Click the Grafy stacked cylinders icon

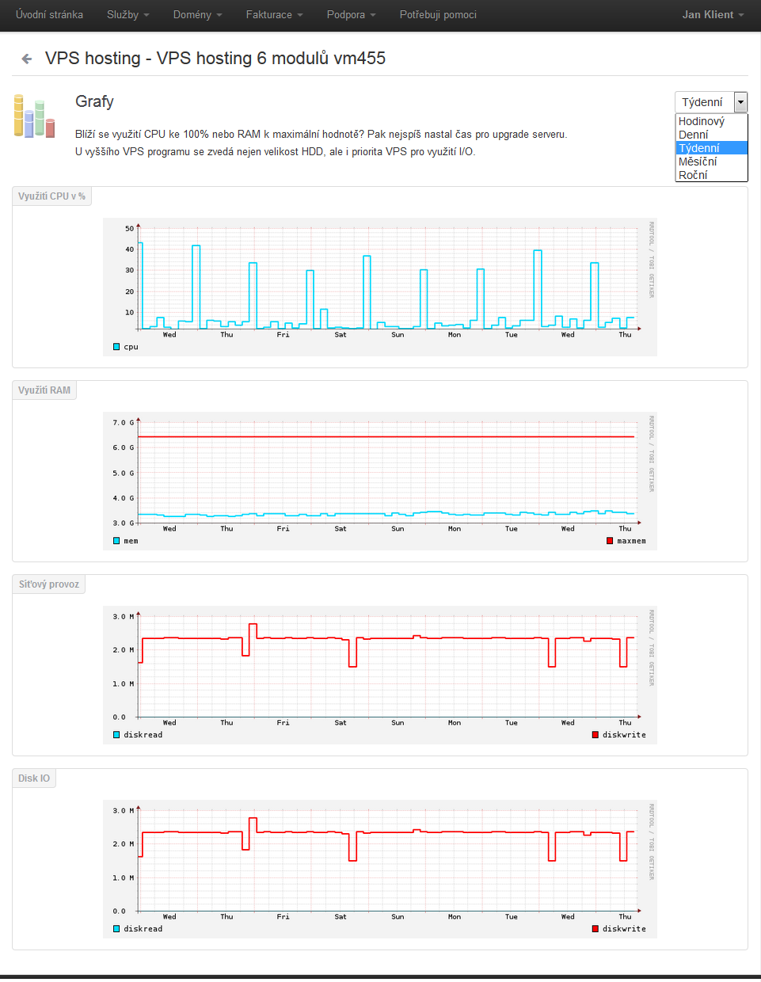(34, 116)
